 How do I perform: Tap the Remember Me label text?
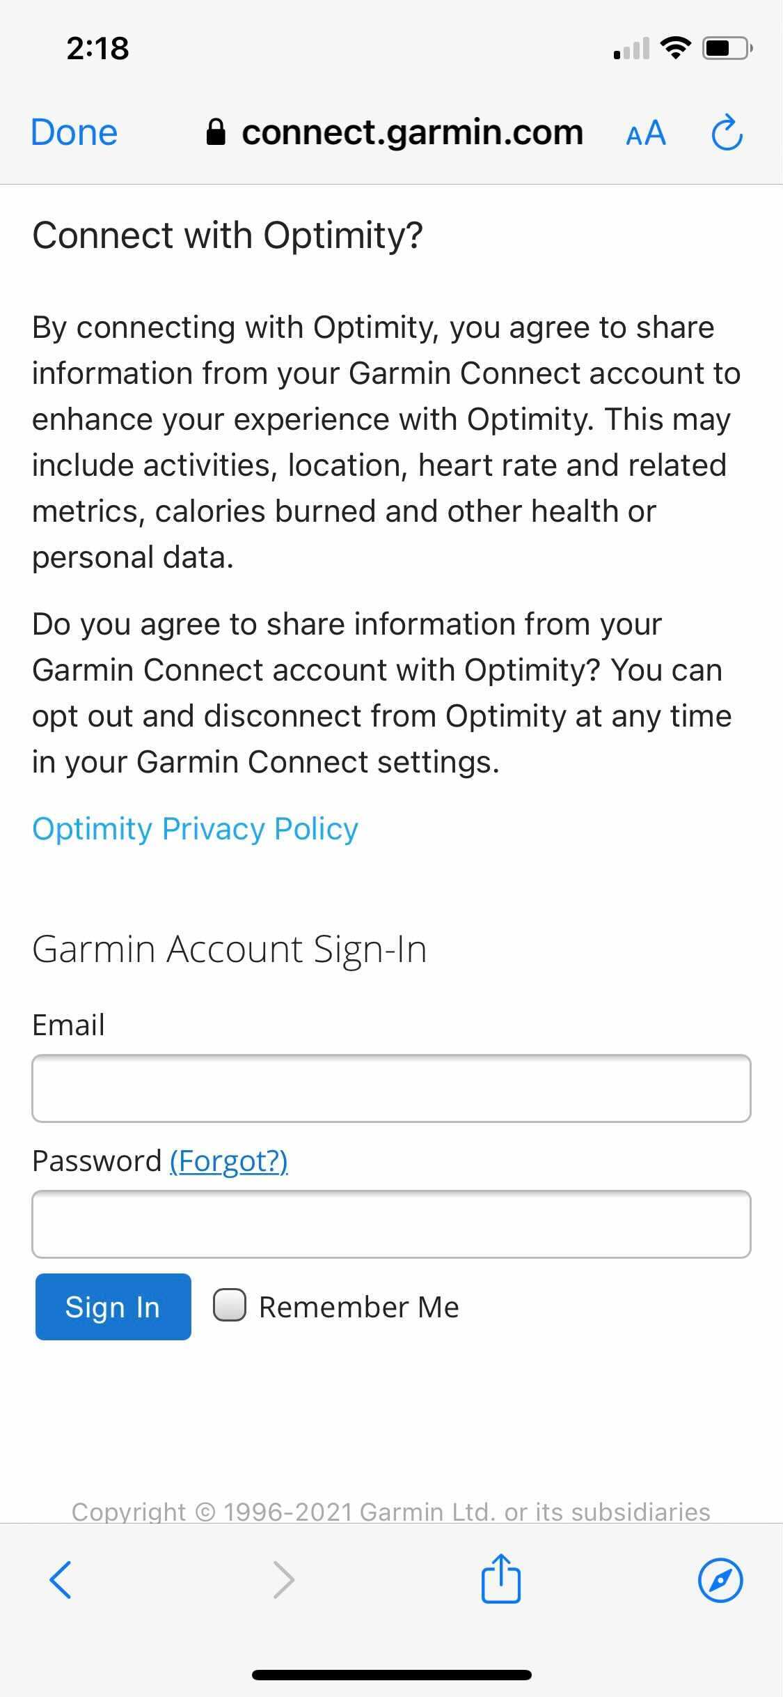pyautogui.click(x=359, y=1307)
